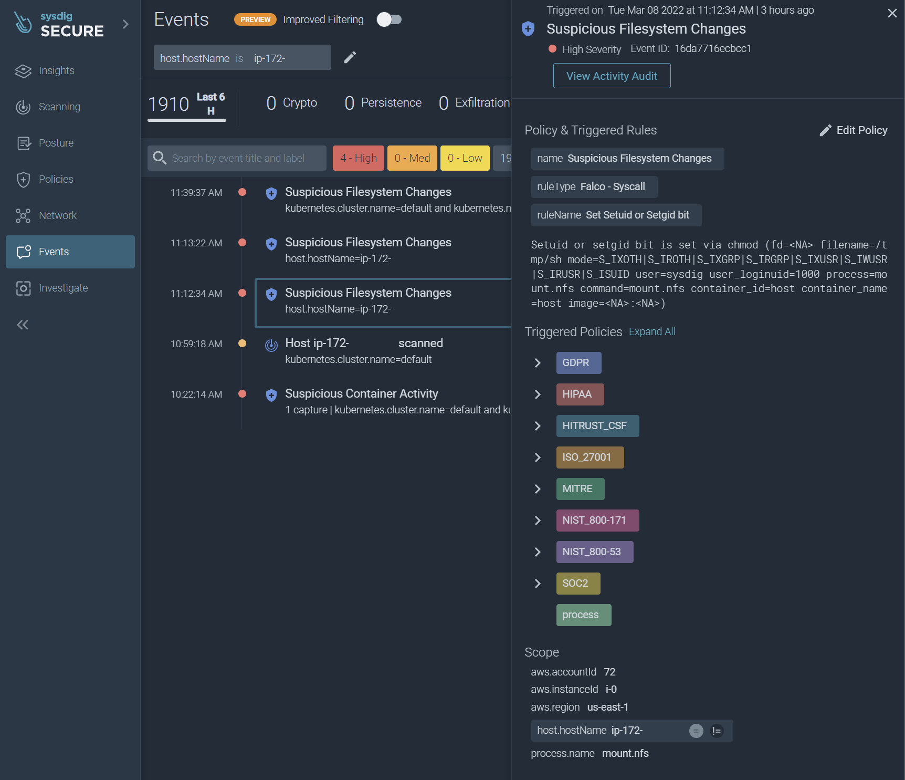
Task: Expand the MITRE triggered policy
Action: 537,488
